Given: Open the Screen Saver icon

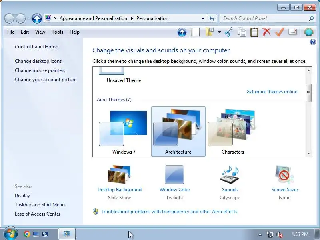Looking at the screenshot, I should point(284,175).
